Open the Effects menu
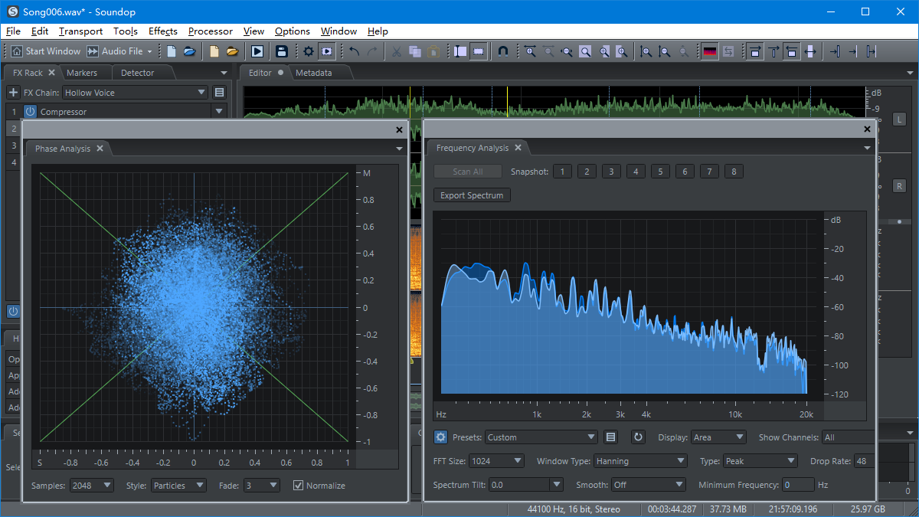 pos(162,31)
